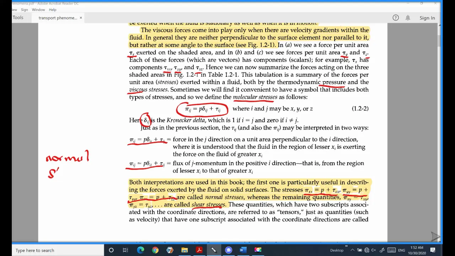Open the blue graduation-cap app in taskbar
The image size is (455, 256).
tap(228, 250)
